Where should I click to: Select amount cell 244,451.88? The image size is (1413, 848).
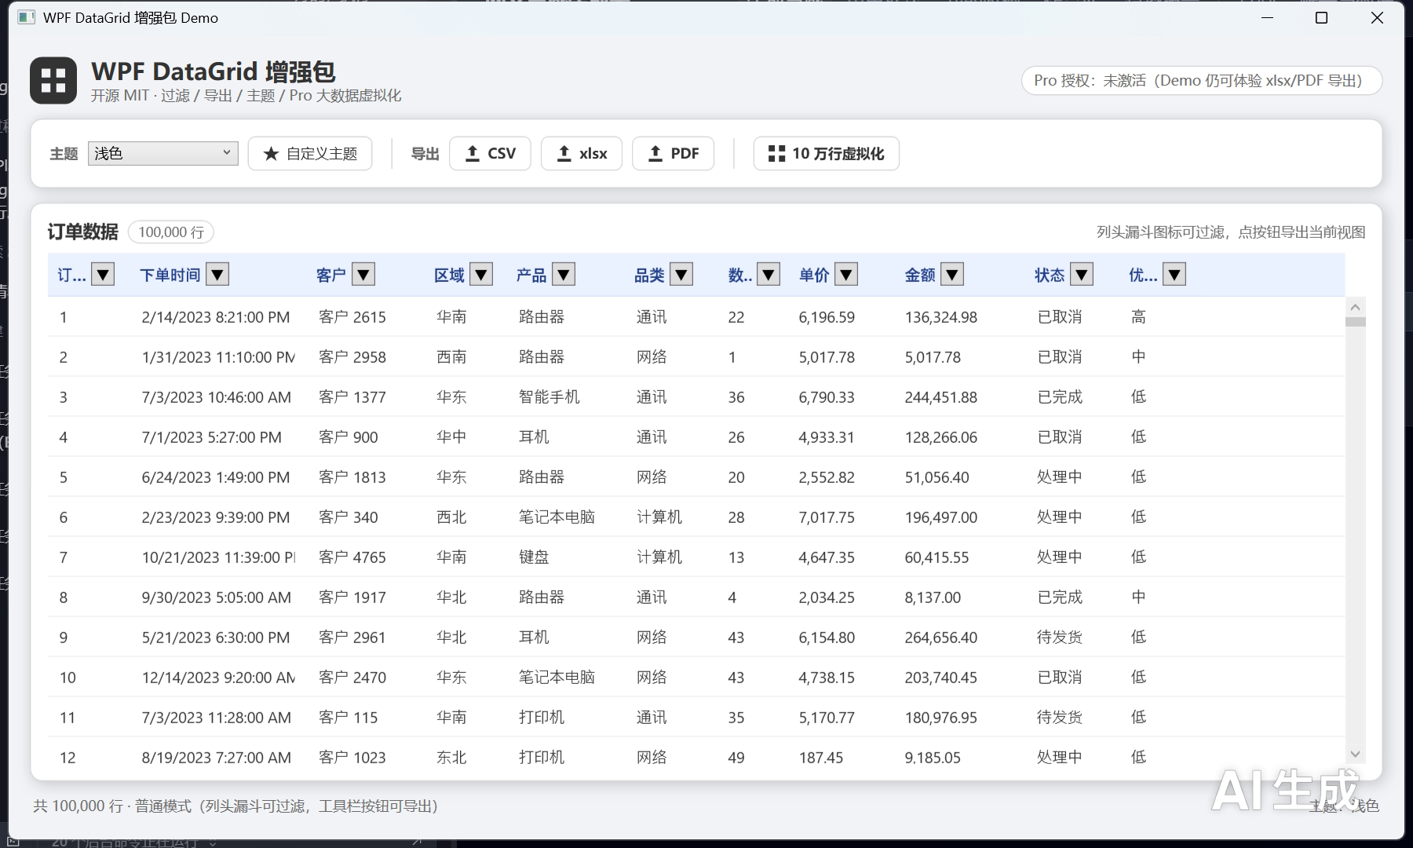click(941, 397)
